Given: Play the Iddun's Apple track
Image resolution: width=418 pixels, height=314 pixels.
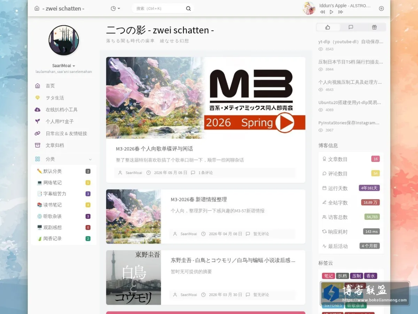Looking at the screenshot, I should [332, 12].
